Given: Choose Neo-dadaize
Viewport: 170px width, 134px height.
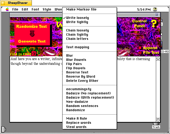Looking at the screenshot, I should (x=89, y=102).
